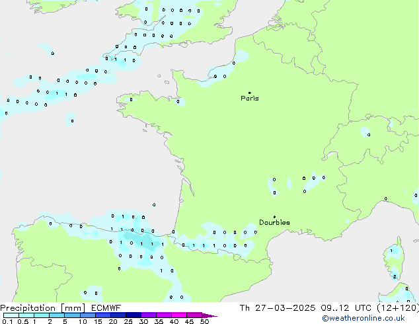Click the Paris city label
The image size is (419, 324).
click(x=250, y=99)
